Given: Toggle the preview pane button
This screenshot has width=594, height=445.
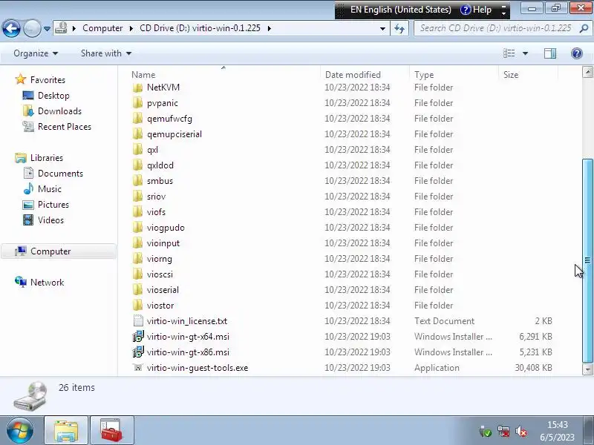Looking at the screenshot, I should pyautogui.click(x=550, y=53).
